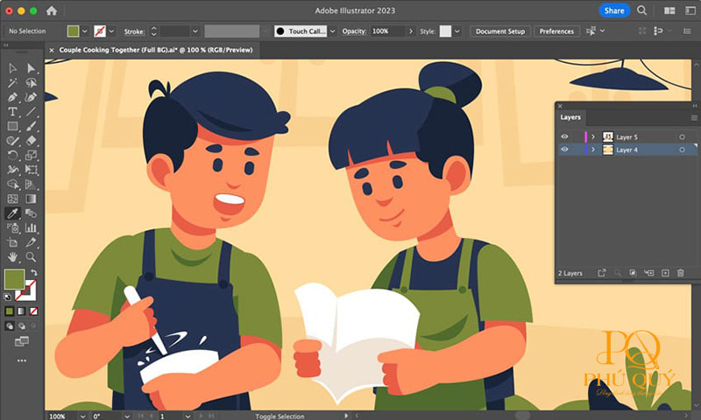Click the green fill color swatch in toolbar
The height and width of the screenshot is (420, 701).
point(14,279)
